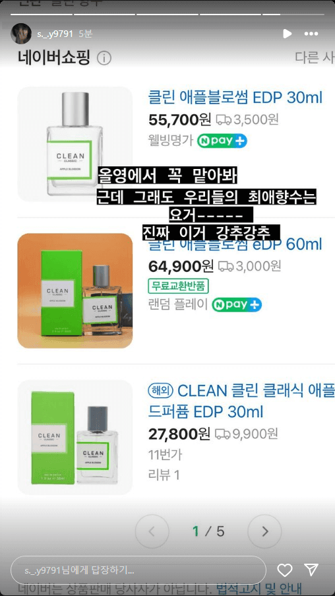Viewport: 335px width, 596px height.
Task: Open CLEAN 클린 클래식 overseas product link
Action: [x=241, y=401]
